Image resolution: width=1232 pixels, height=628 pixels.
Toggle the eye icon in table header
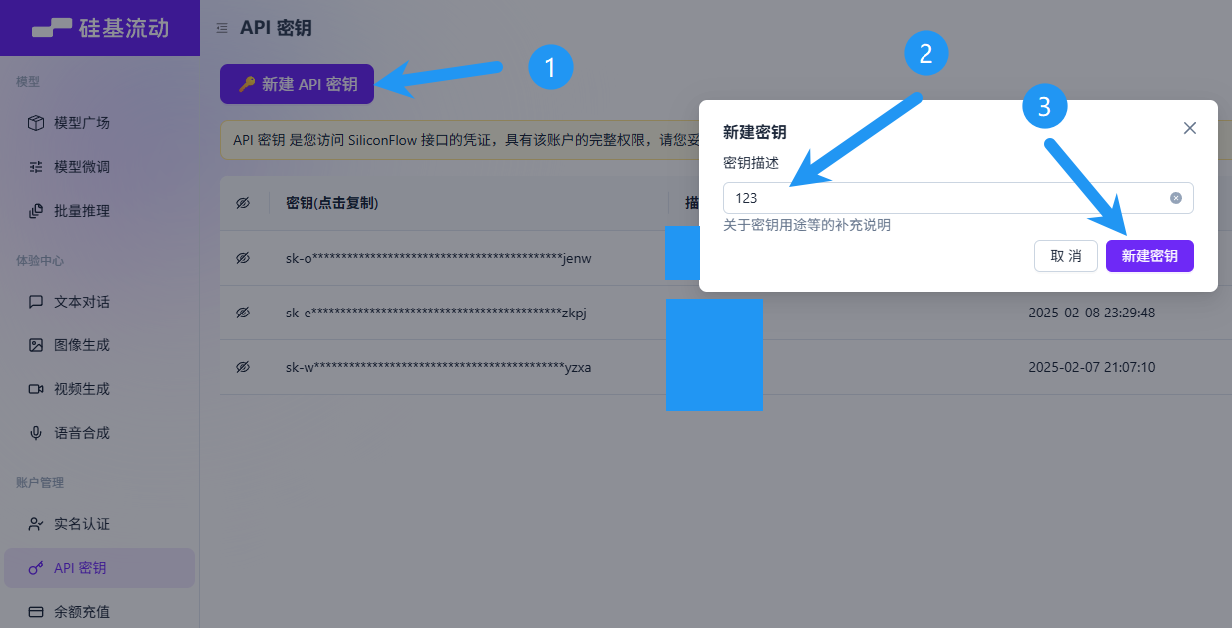click(x=243, y=203)
